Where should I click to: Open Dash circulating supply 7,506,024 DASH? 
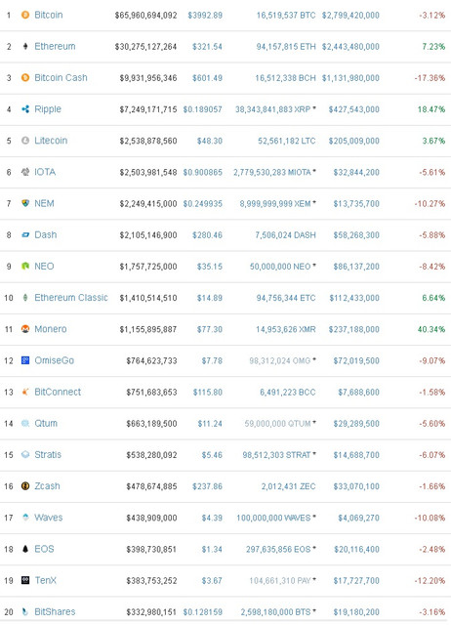pos(285,235)
